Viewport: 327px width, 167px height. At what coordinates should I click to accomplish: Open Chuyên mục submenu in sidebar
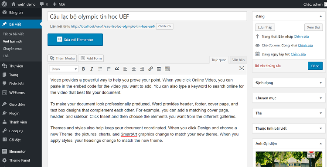[12, 49]
